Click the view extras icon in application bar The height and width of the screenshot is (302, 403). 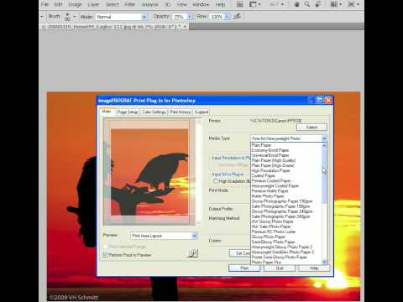pos(254,4)
